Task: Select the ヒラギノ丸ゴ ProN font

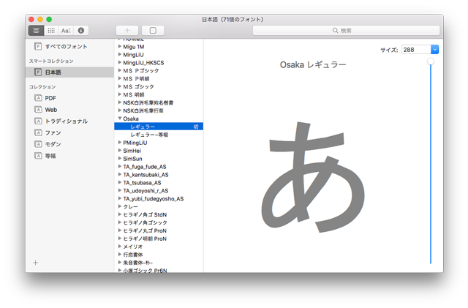Action: tap(145, 231)
